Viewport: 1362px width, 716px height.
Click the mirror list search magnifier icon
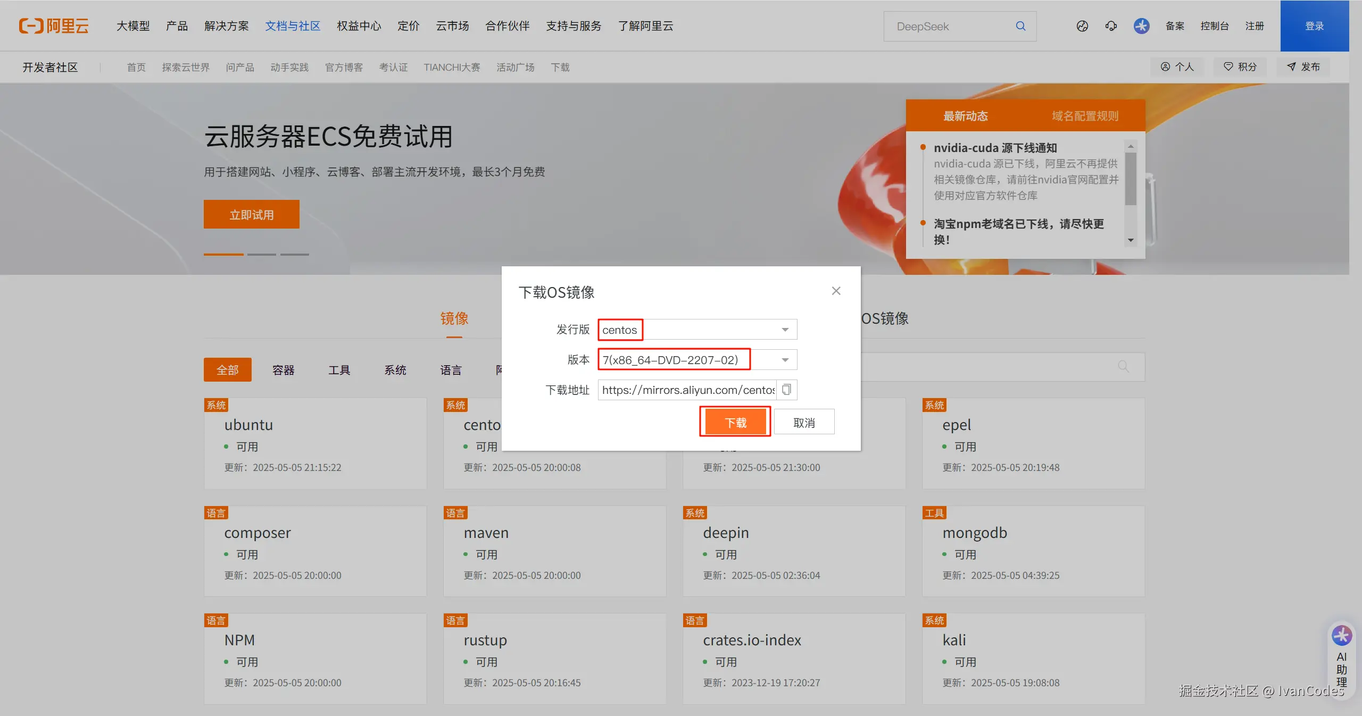pos(1124,366)
